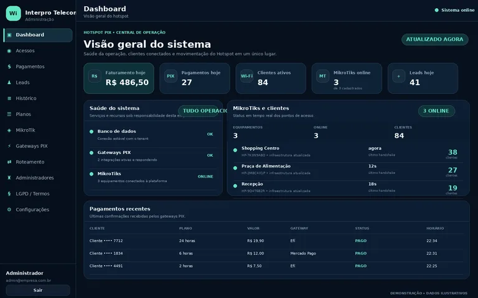This screenshot has height=298, width=478.
Task: Click the plus badge on Leads hoje card
Action: click(399, 76)
